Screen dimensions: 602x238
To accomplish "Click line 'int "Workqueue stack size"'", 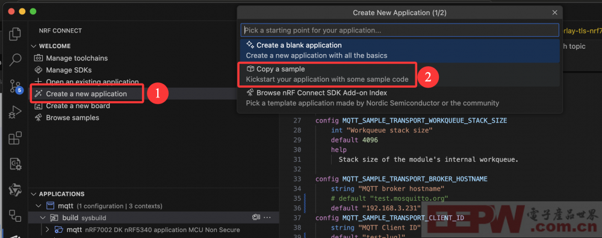I will coord(382,130).
